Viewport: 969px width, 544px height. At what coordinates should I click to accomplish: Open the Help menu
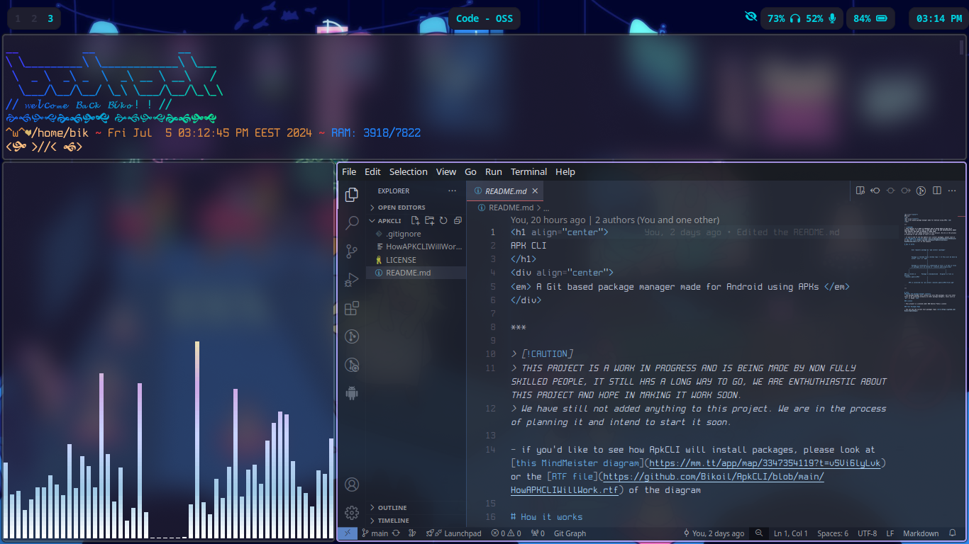(x=565, y=171)
